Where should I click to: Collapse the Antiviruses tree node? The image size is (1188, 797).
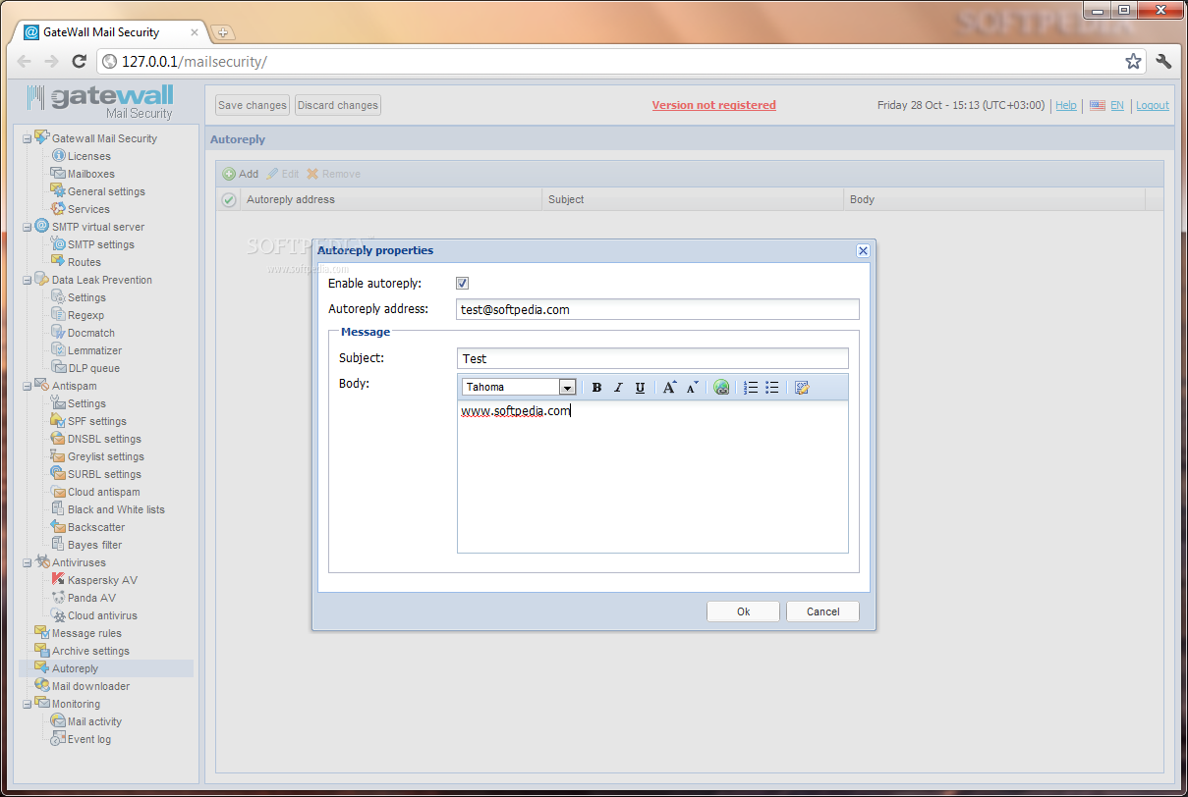[28, 562]
